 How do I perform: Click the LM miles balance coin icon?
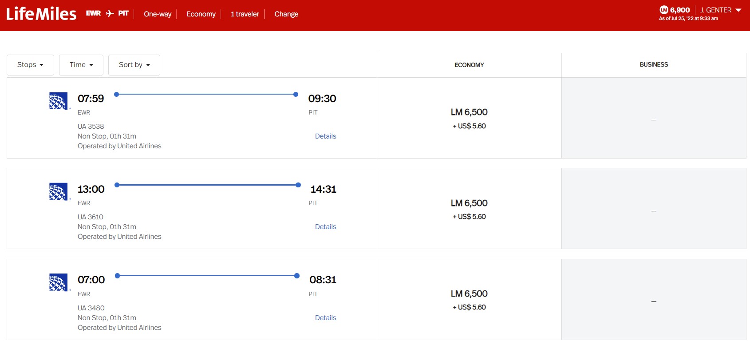tap(664, 10)
